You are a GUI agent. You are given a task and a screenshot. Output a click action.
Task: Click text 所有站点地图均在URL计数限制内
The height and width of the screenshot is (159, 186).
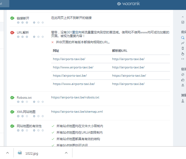coord(79,133)
